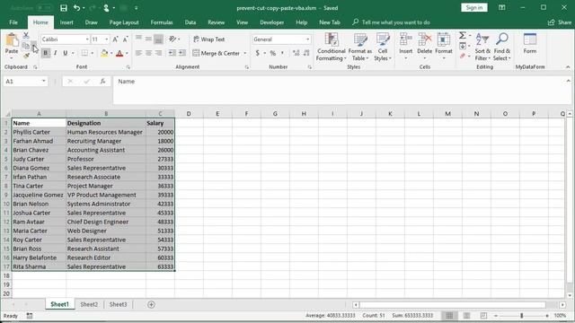This screenshot has width=575, height=323.
Task: Apply Percent Style format
Action: 272,54
